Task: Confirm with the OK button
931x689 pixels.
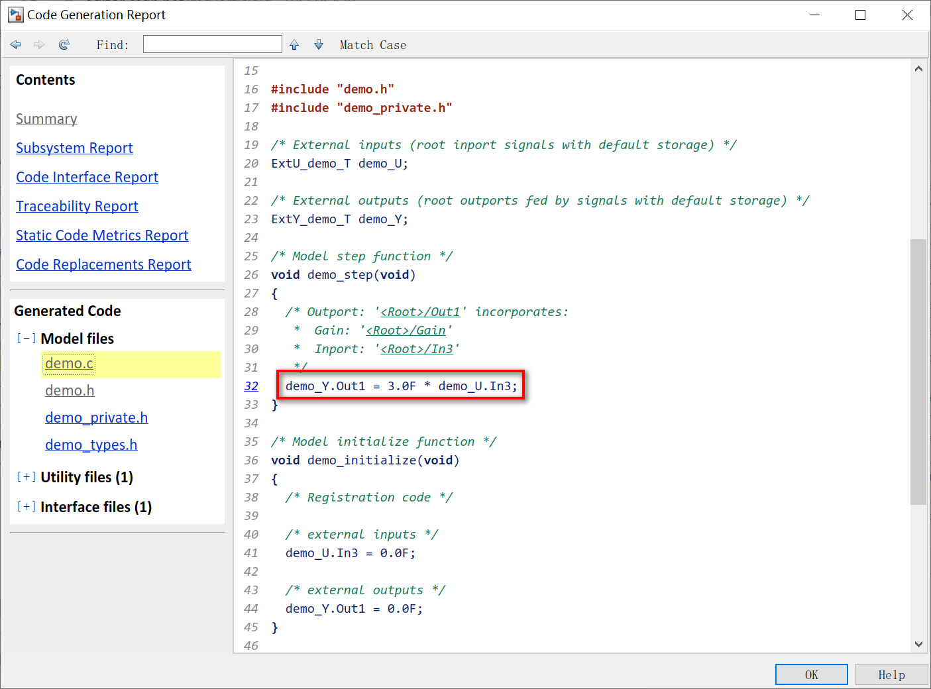Action: pos(812,674)
